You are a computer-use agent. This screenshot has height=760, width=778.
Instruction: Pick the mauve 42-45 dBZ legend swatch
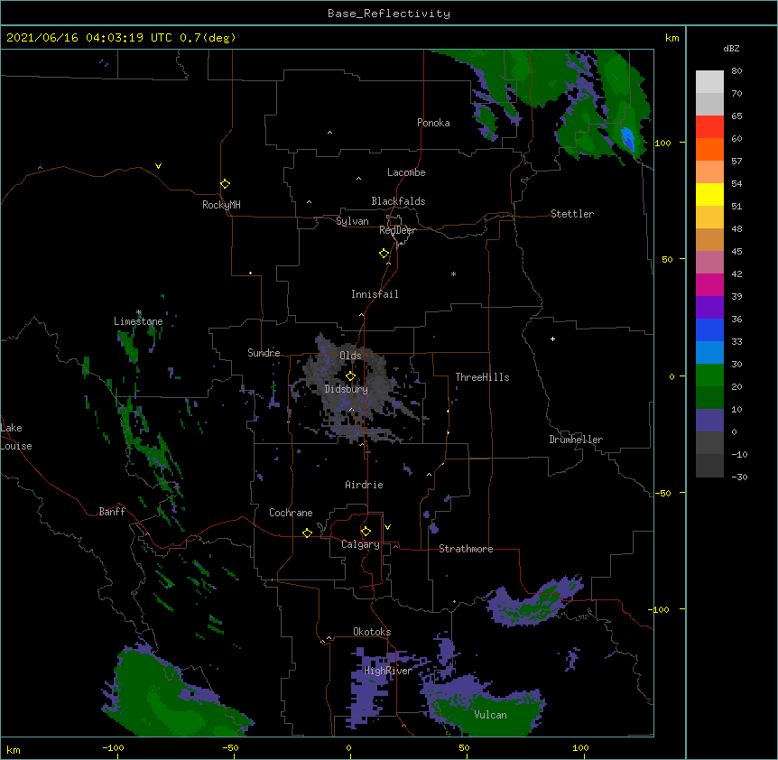[709, 263]
